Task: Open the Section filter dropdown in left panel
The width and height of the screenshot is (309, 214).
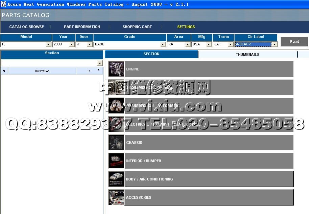Action: (x=99, y=63)
